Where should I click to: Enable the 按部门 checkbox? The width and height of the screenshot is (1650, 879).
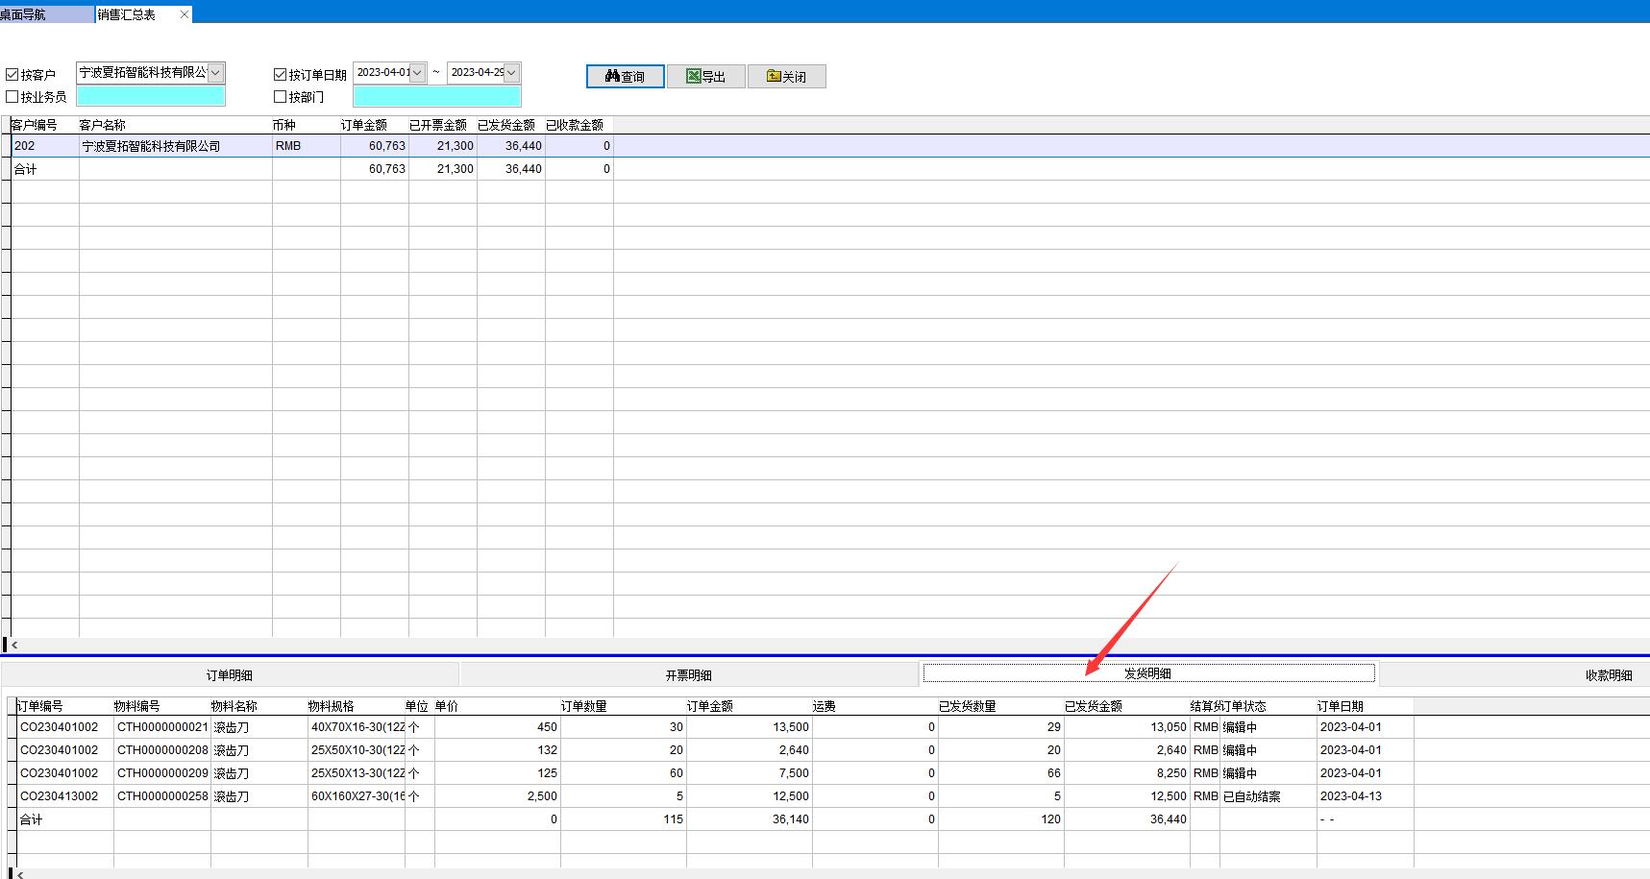coord(281,97)
